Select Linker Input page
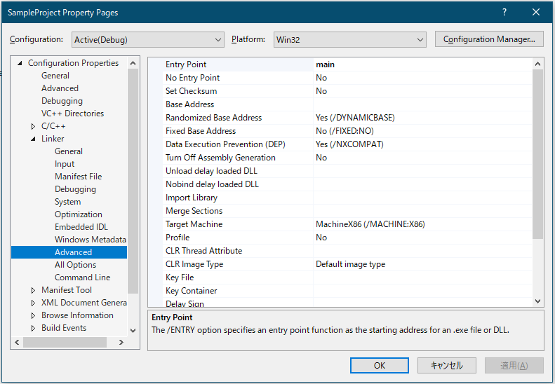 click(x=65, y=164)
